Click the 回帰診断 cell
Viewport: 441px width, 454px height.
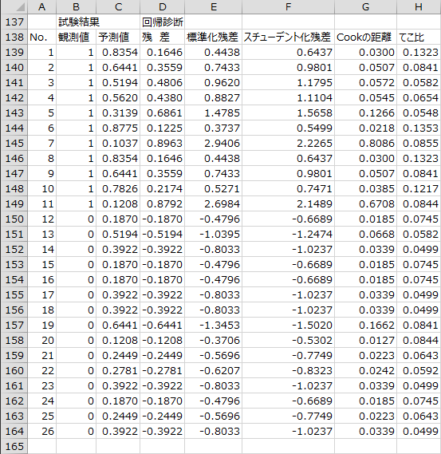coord(163,22)
